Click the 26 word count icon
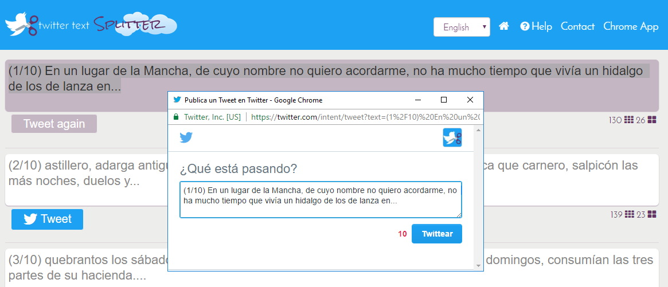The width and height of the screenshot is (668, 287). [652, 120]
